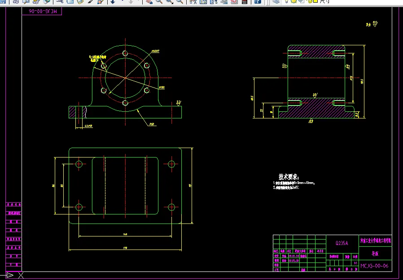The image size is (403, 280).
Task: Click the Undo arrow button
Action: pos(112,1)
